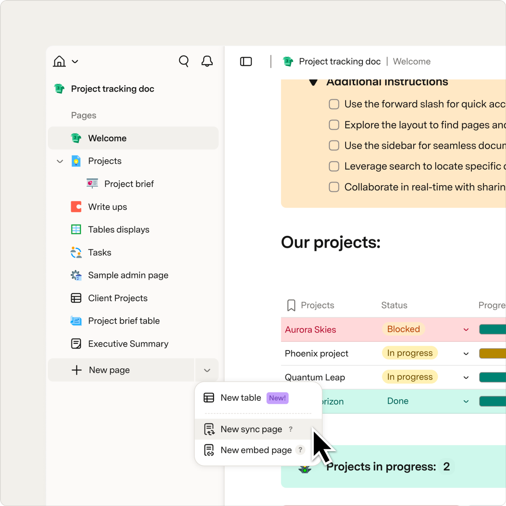
Task: Click the Project brief presentation icon
Action: coord(92,184)
